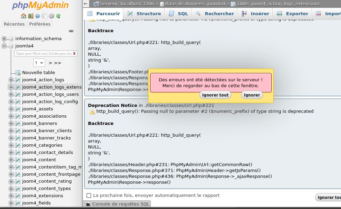Open the Préférées tables list
The image size is (341, 209).
(40, 24)
